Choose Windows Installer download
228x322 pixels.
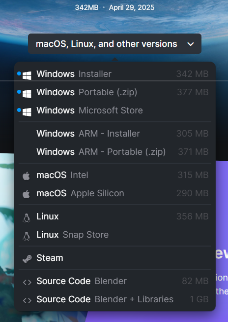[x=115, y=74]
